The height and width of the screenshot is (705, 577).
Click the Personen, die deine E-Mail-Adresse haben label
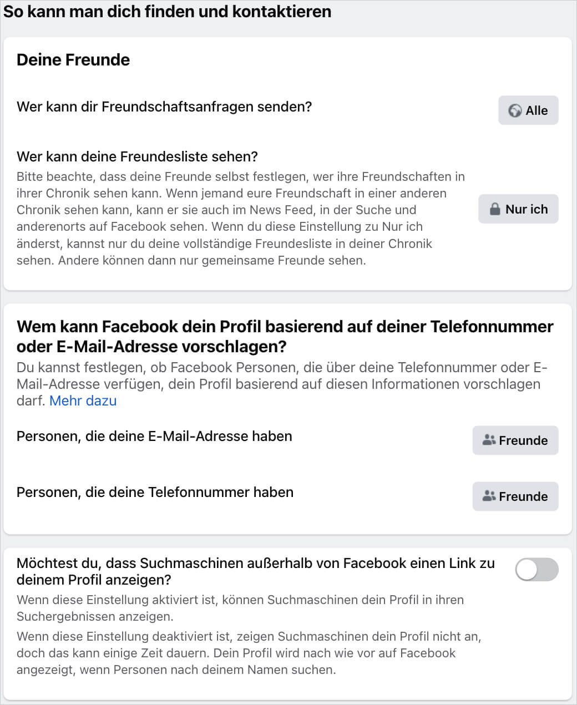[154, 437]
